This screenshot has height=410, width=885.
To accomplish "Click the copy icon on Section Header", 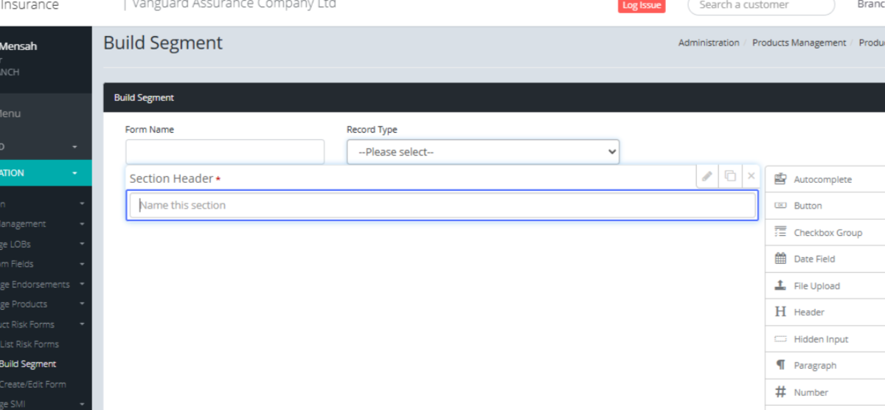I will (x=729, y=176).
